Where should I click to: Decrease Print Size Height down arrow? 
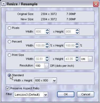[77, 60]
